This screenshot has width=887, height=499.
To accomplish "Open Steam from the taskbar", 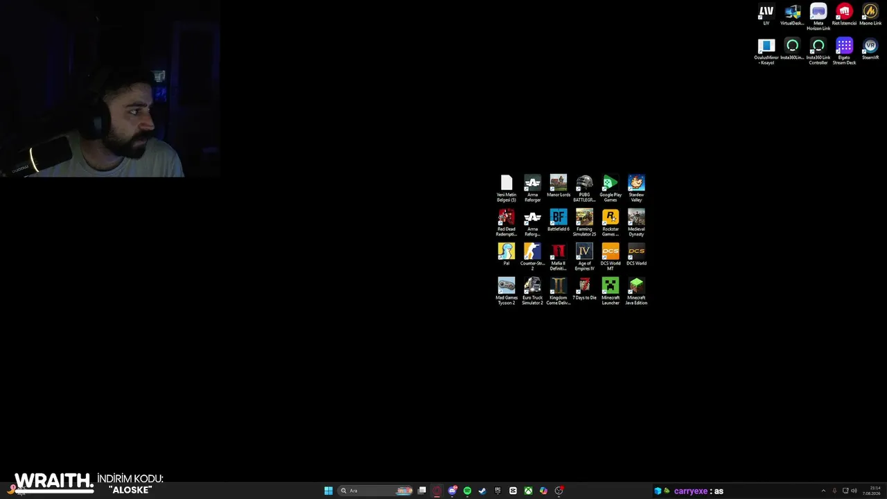I will (x=482, y=491).
